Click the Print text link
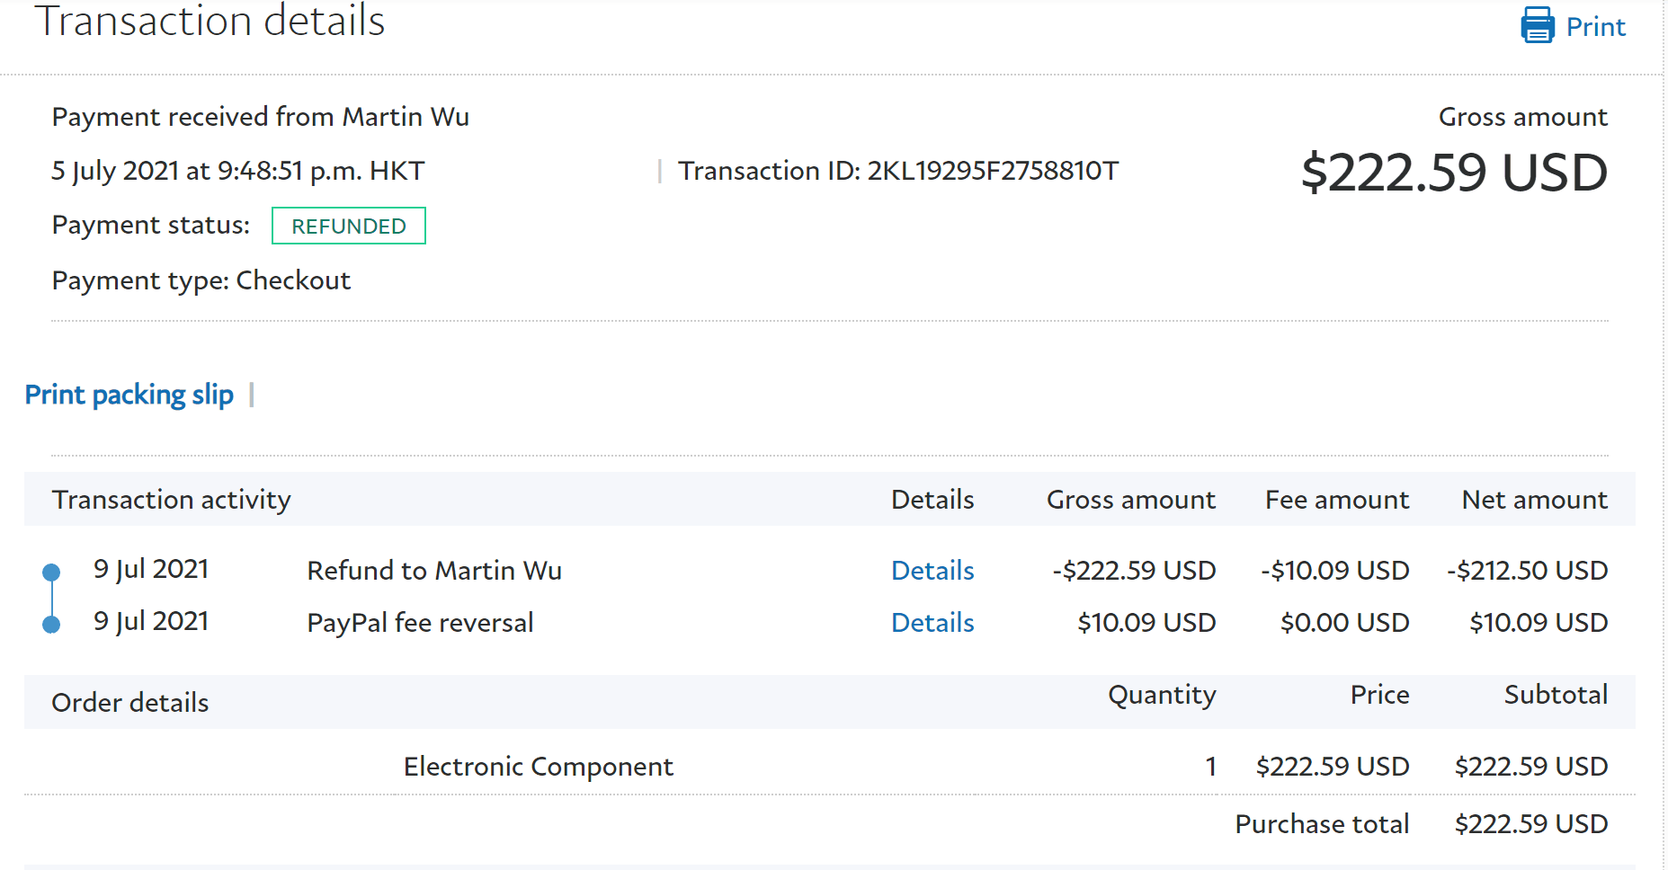Screen dimensions: 1668x870 [x=1595, y=27]
